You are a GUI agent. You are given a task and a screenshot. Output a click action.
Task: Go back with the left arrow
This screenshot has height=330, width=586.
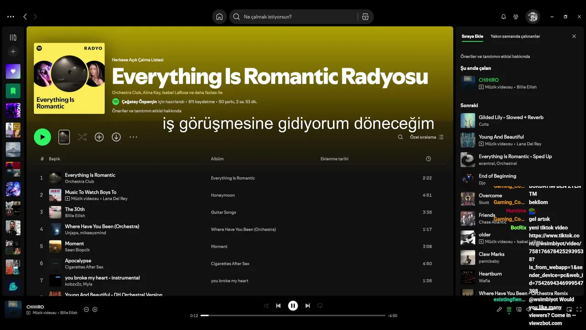click(25, 16)
